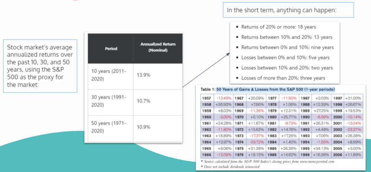Image resolution: width=371 pixels, height=172 pixels.
Task: Click the -23.37% value cell
Action: 353,130
